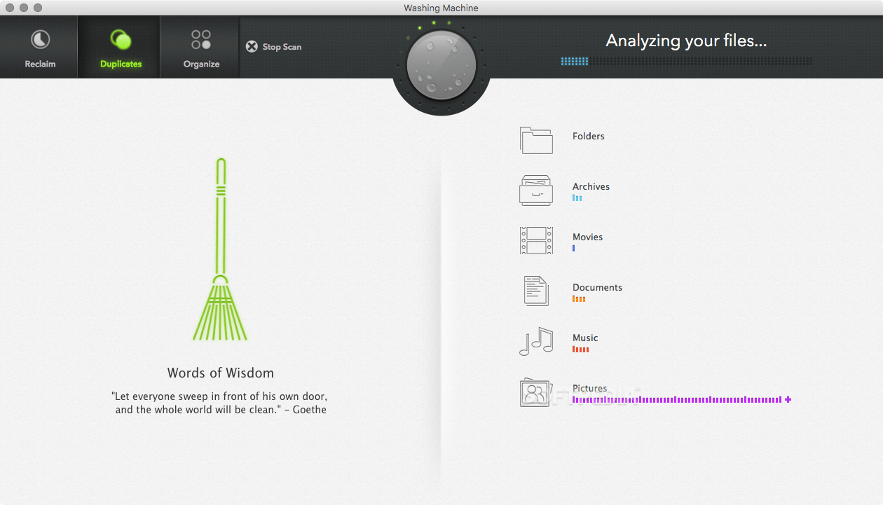Click the Archives file-cabinet icon
The width and height of the screenshot is (883, 505).
pyautogui.click(x=535, y=190)
